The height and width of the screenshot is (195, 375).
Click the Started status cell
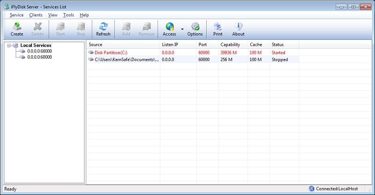pos(278,52)
